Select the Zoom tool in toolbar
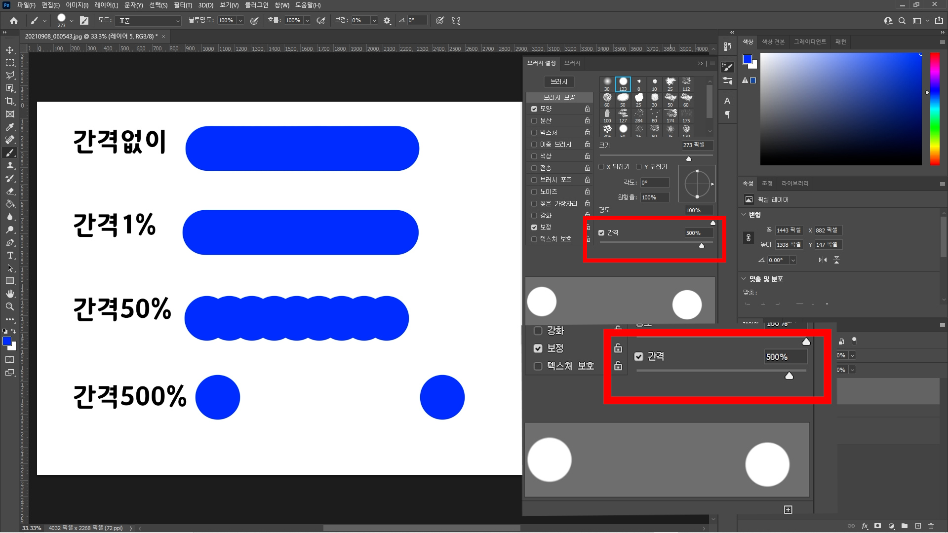Viewport: 948px width, 533px height. point(10,306)
